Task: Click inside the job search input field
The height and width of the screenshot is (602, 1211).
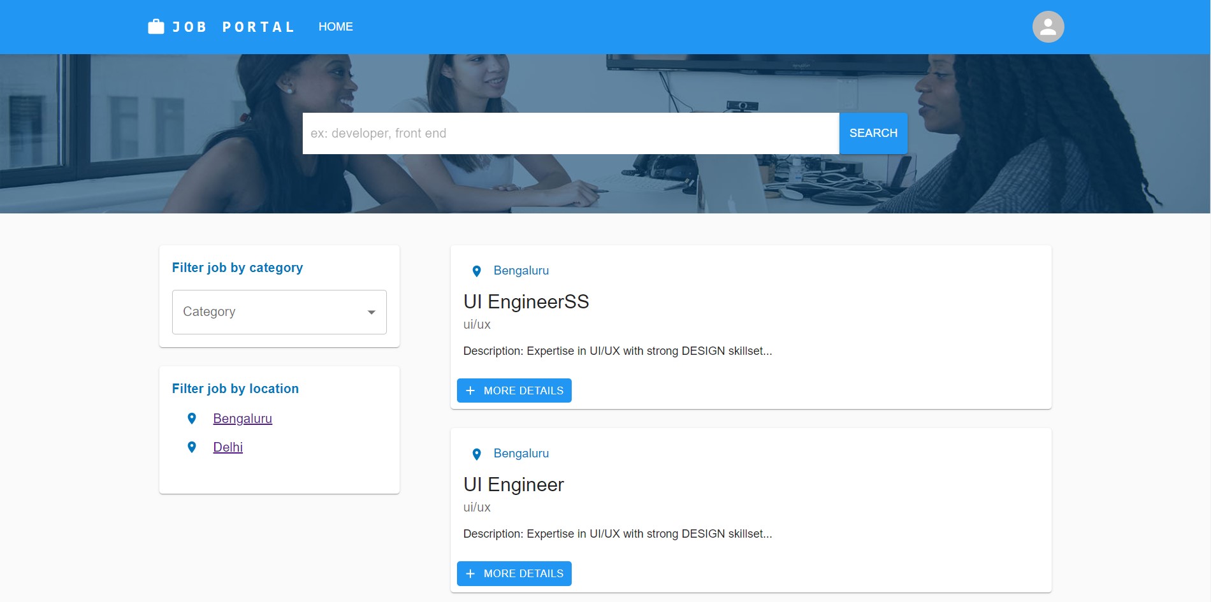Action: click(570, 133)
